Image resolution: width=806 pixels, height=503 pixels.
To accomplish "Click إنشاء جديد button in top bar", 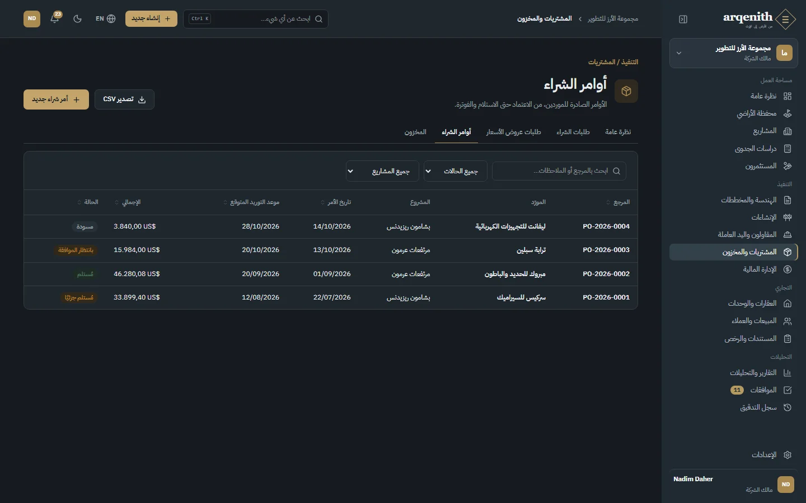I will [x=151, y=18].
